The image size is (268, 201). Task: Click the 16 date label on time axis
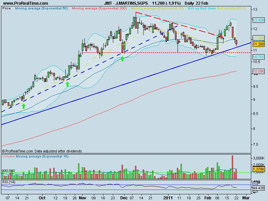click(x=103, y=198)
